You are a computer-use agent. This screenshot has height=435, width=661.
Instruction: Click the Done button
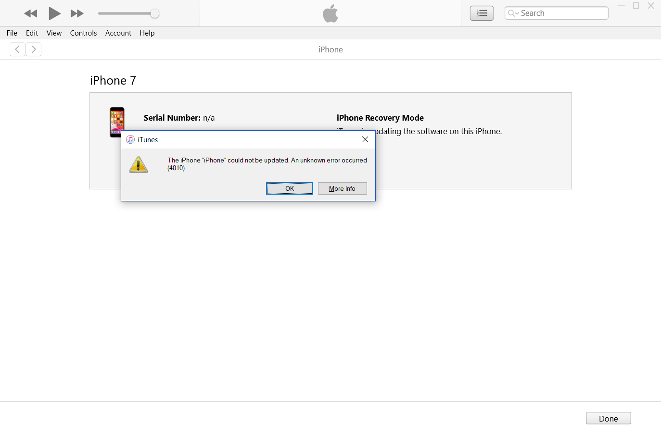608,418
